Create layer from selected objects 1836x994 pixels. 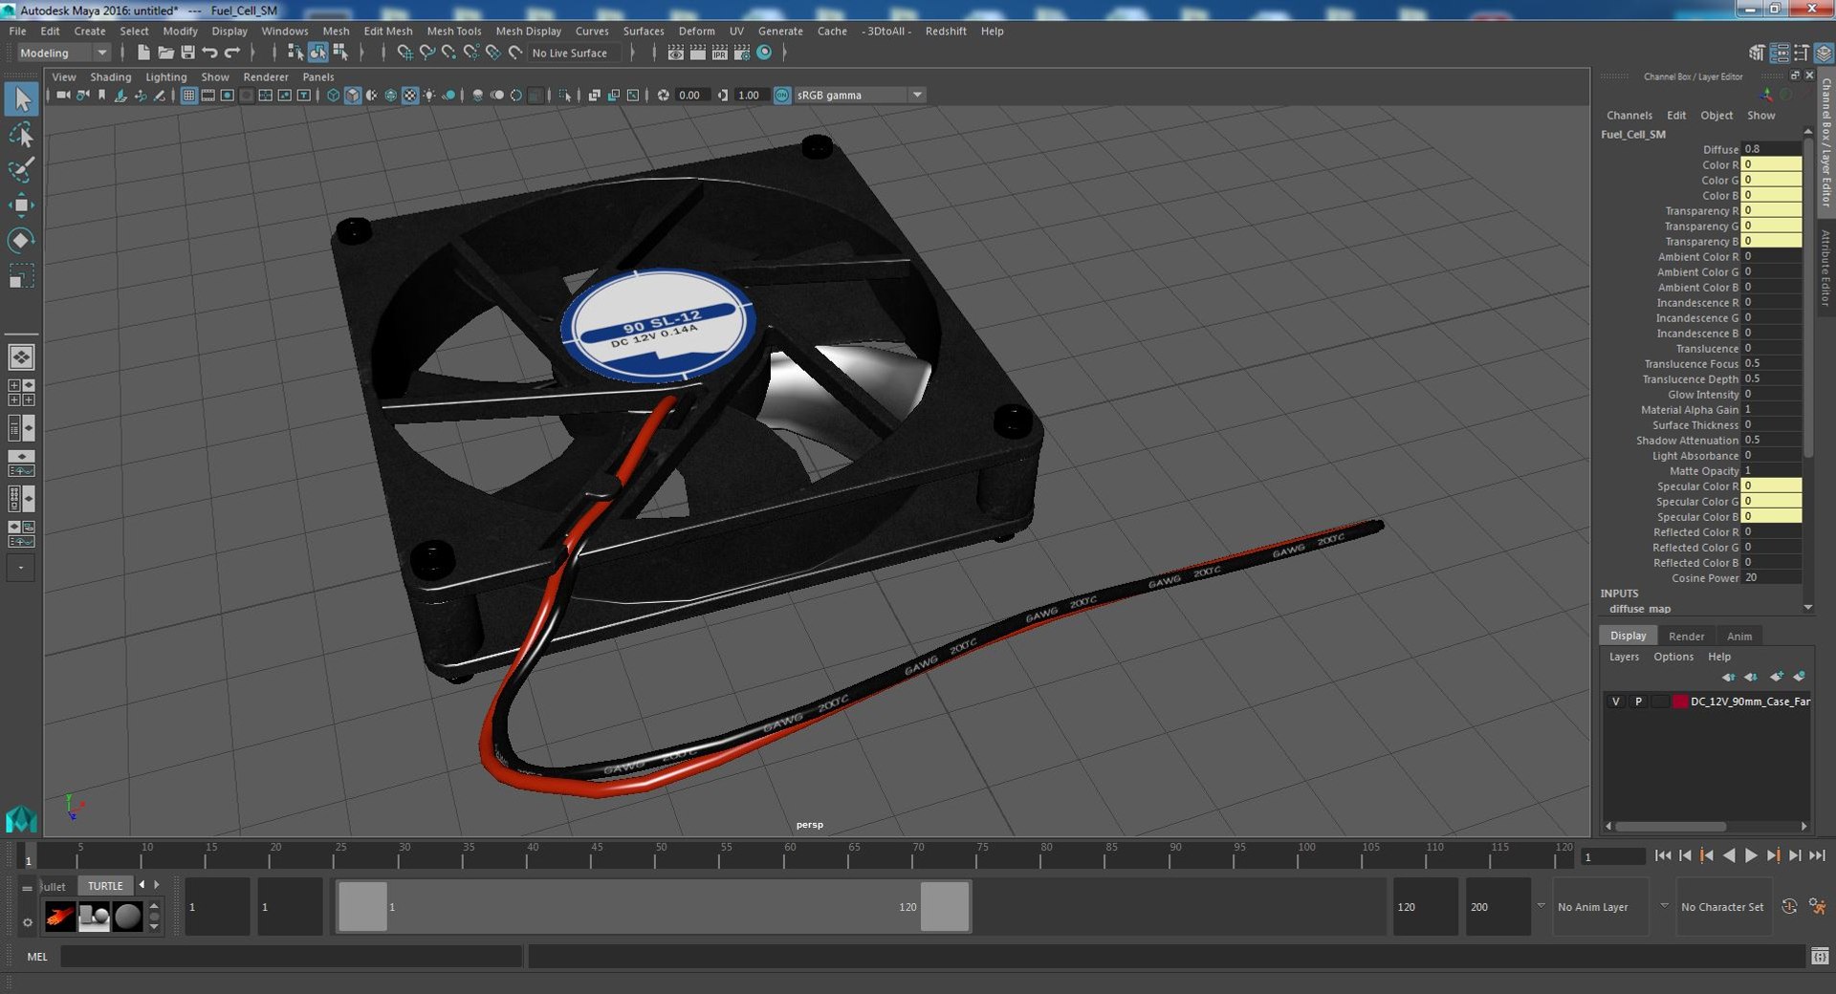[1799, 677]
